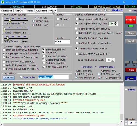Toggle Save to file checkbox
Image resolution: width=137 pixels, height=126 pixels.
coord(21,77)
